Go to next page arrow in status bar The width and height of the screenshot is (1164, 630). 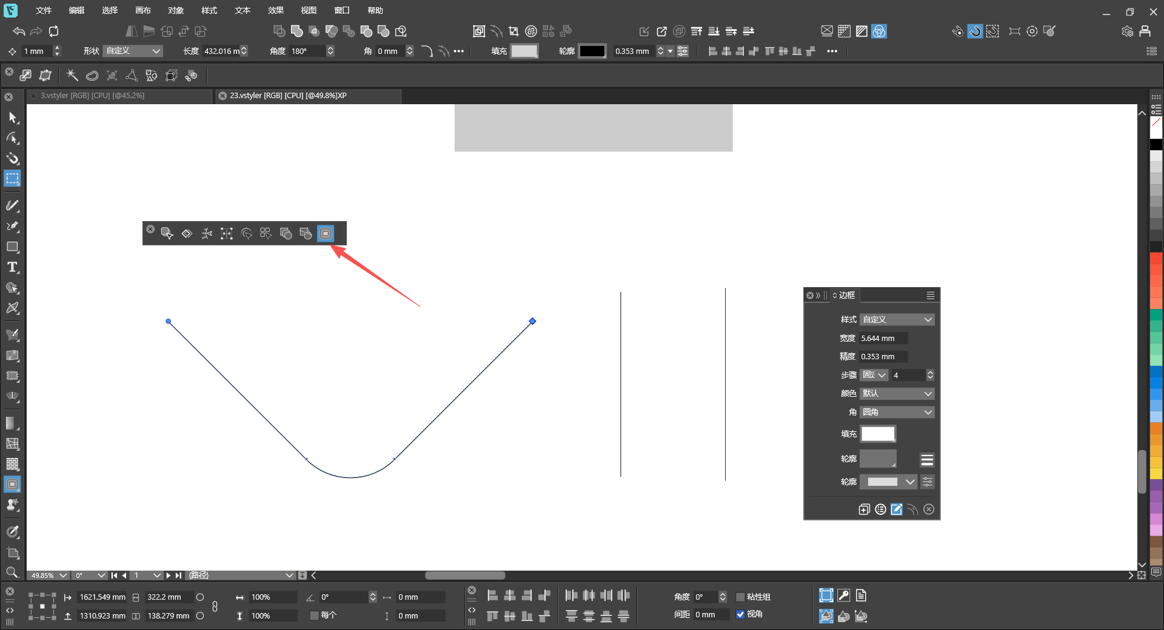click(x=169, y=575)
